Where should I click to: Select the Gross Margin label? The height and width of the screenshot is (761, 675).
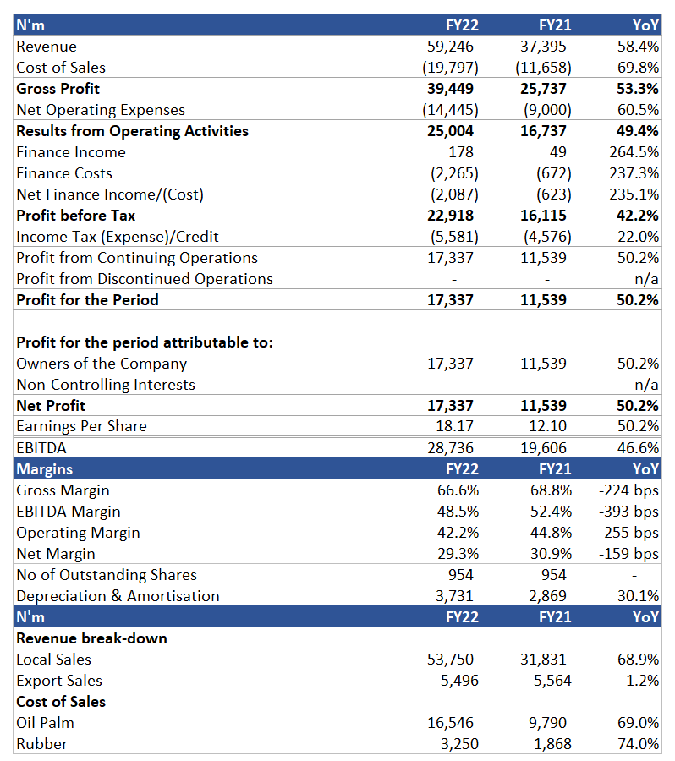pos(63,490)
